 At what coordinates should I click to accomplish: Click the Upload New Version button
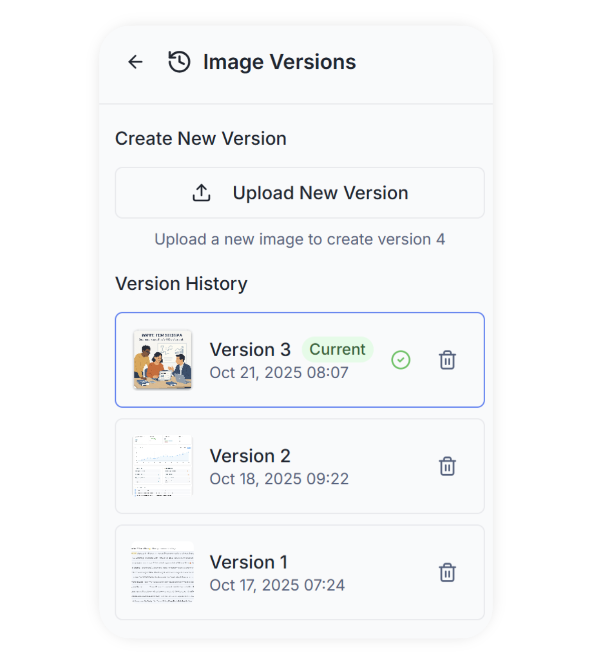pyautogui.click(x=299, y=193)
